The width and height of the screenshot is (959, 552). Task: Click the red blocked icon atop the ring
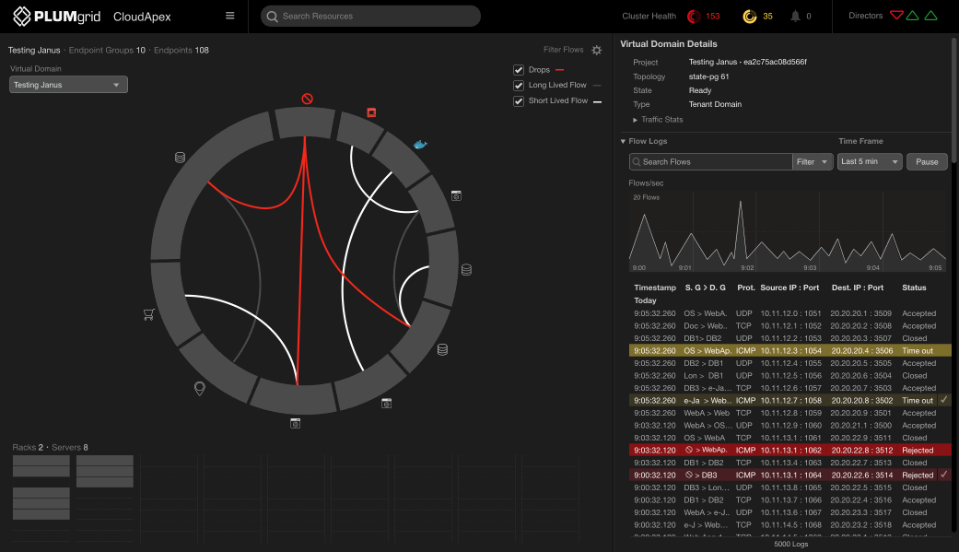coord(308,99)
